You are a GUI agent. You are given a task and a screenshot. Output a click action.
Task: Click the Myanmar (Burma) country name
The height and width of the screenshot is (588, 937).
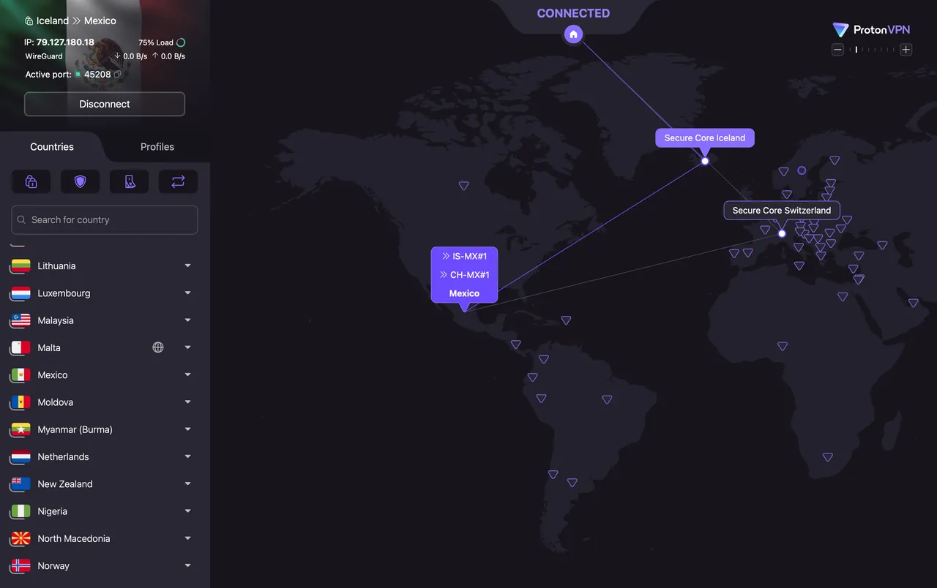pos(75,429)
